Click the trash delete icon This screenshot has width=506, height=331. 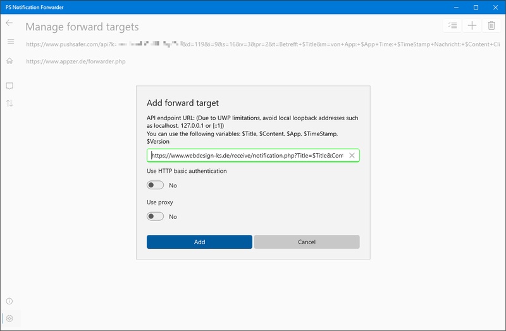(491, 25)
